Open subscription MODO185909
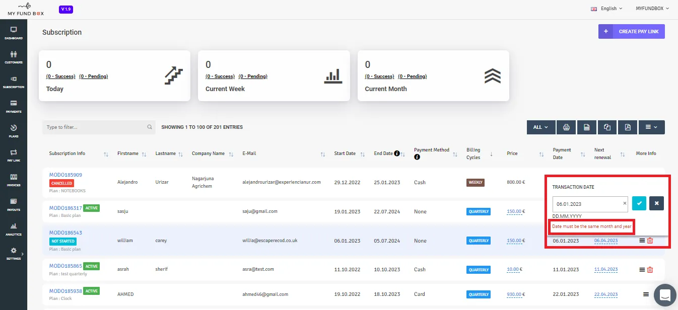 [x=65, y=175]
